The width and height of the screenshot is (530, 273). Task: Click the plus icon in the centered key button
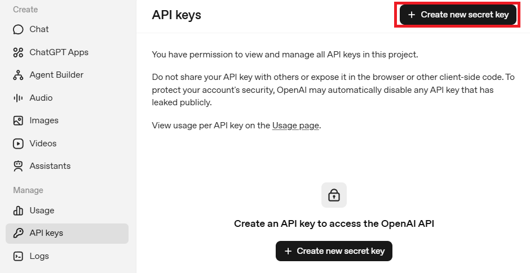click(288, 251)
